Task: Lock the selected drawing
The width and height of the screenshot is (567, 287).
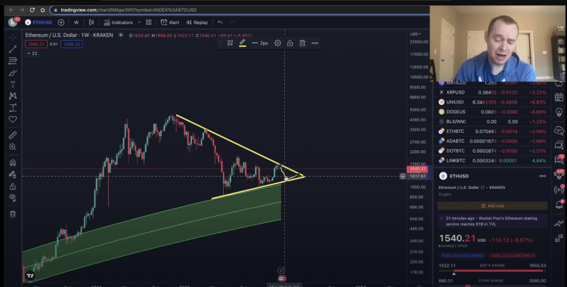Action: point(290,43)
